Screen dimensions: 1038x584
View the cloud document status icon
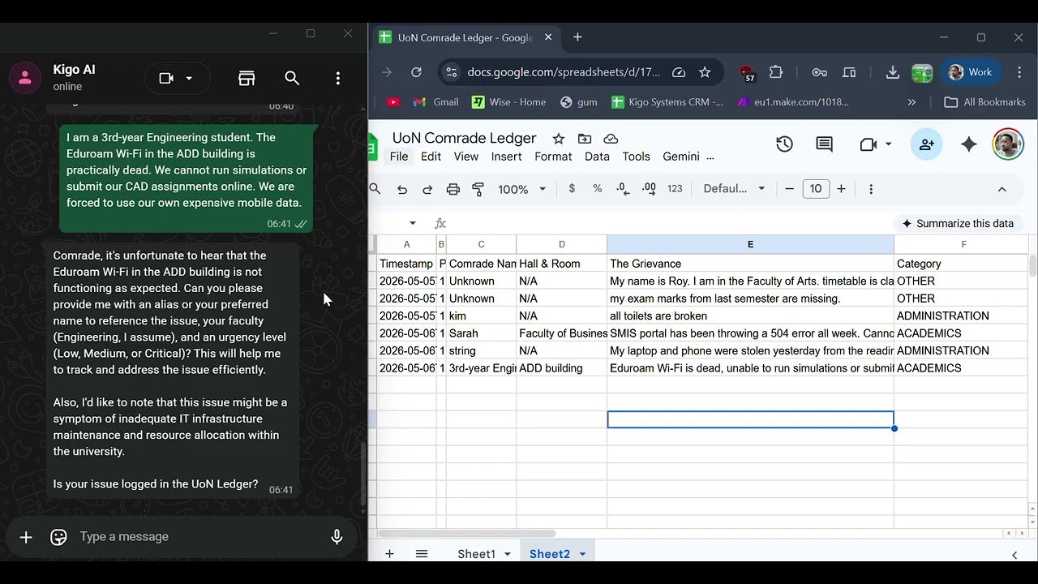coord(611,139)
